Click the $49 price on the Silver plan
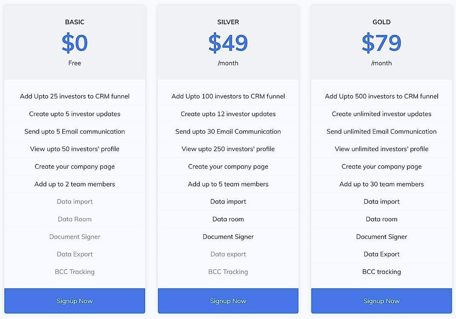 pyautogui.click(x=228, y=43)
